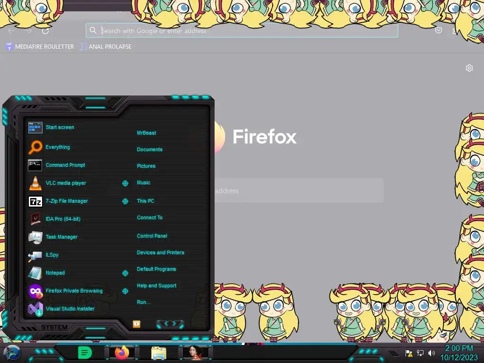Open the 7-Zip File Manager icon
Viewport: 484px width, 363px height.
point(35,201)
